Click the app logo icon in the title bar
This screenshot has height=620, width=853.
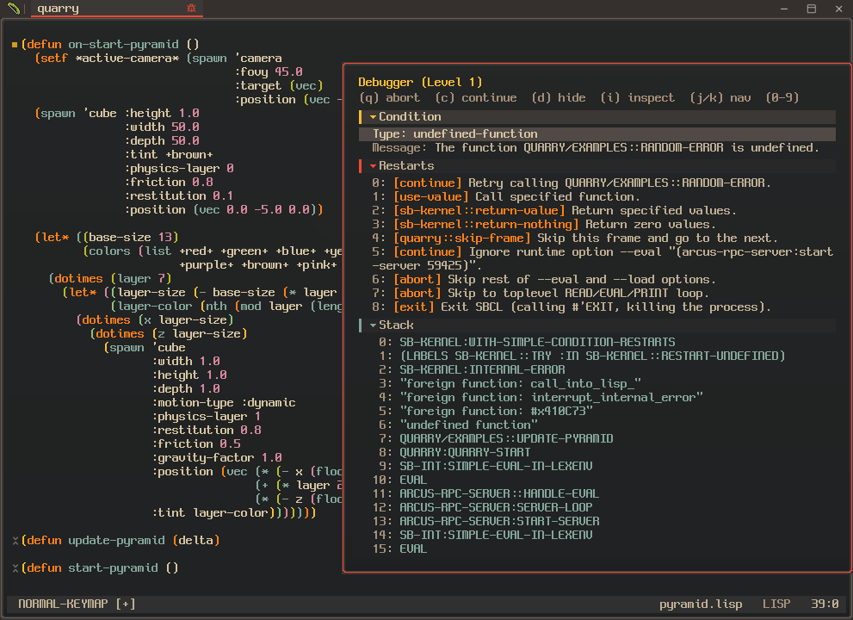coord(13,9)
